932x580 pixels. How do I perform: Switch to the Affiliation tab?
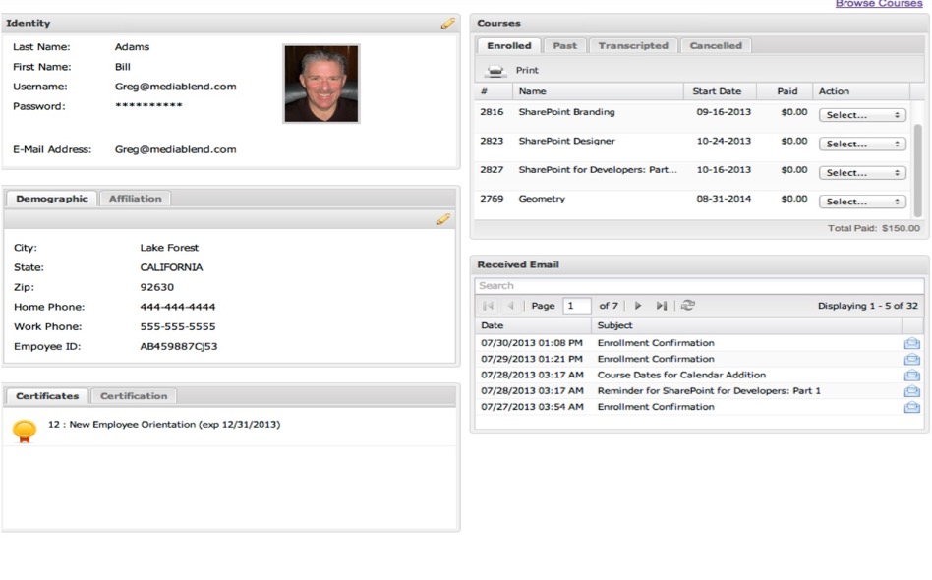135,199
